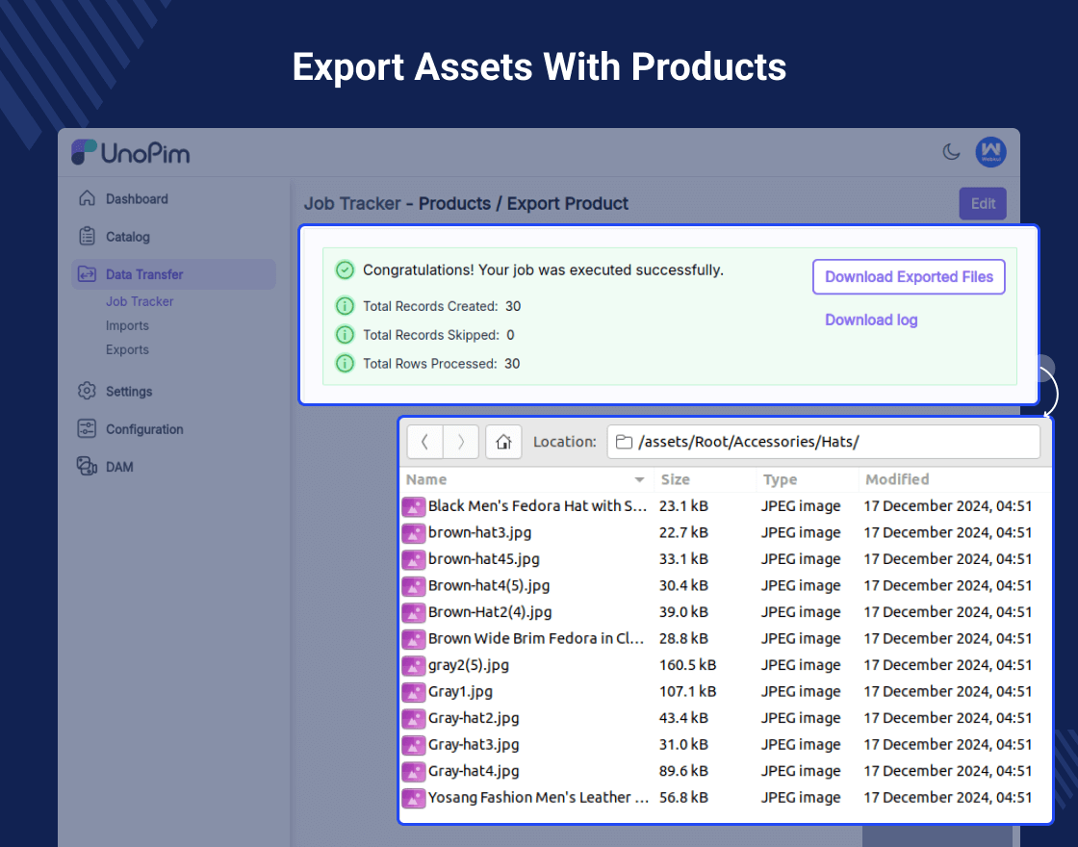Click the home icon in the file browser

click(x=503, y=442)
